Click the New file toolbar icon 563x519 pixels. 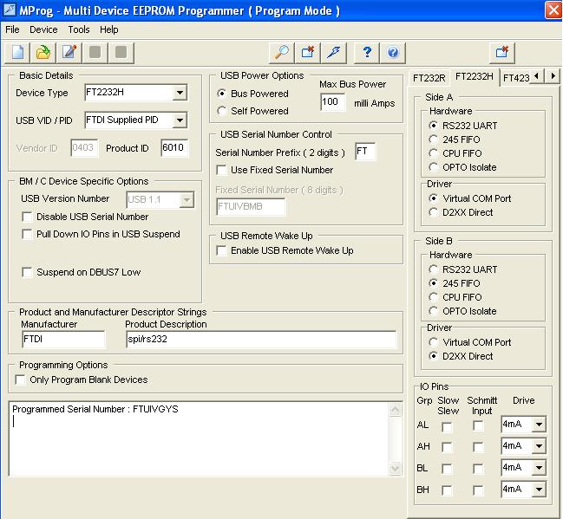click(x=17, y=52)
